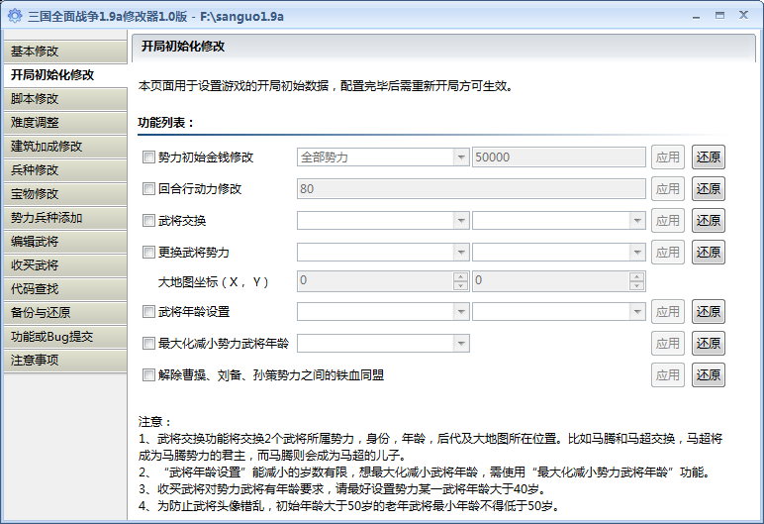Restore 最大化减小势力武将年龄 with 还原

click(709, 344)
